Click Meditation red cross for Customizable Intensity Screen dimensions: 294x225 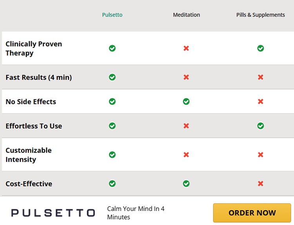[186, 155]
